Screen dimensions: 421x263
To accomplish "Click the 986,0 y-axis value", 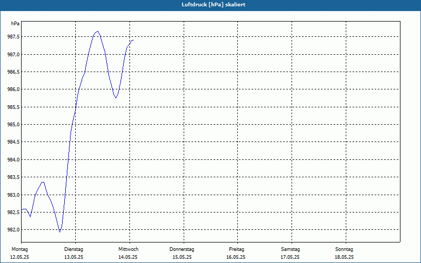I will 13,89.
